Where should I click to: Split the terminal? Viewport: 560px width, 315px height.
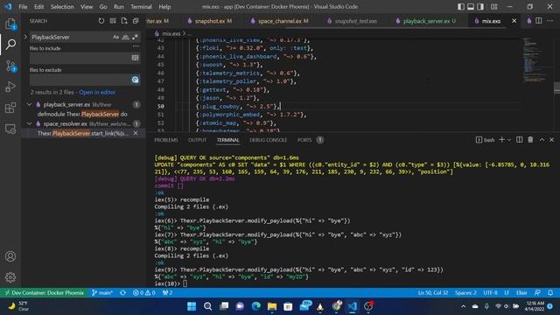tap(519, 140)
